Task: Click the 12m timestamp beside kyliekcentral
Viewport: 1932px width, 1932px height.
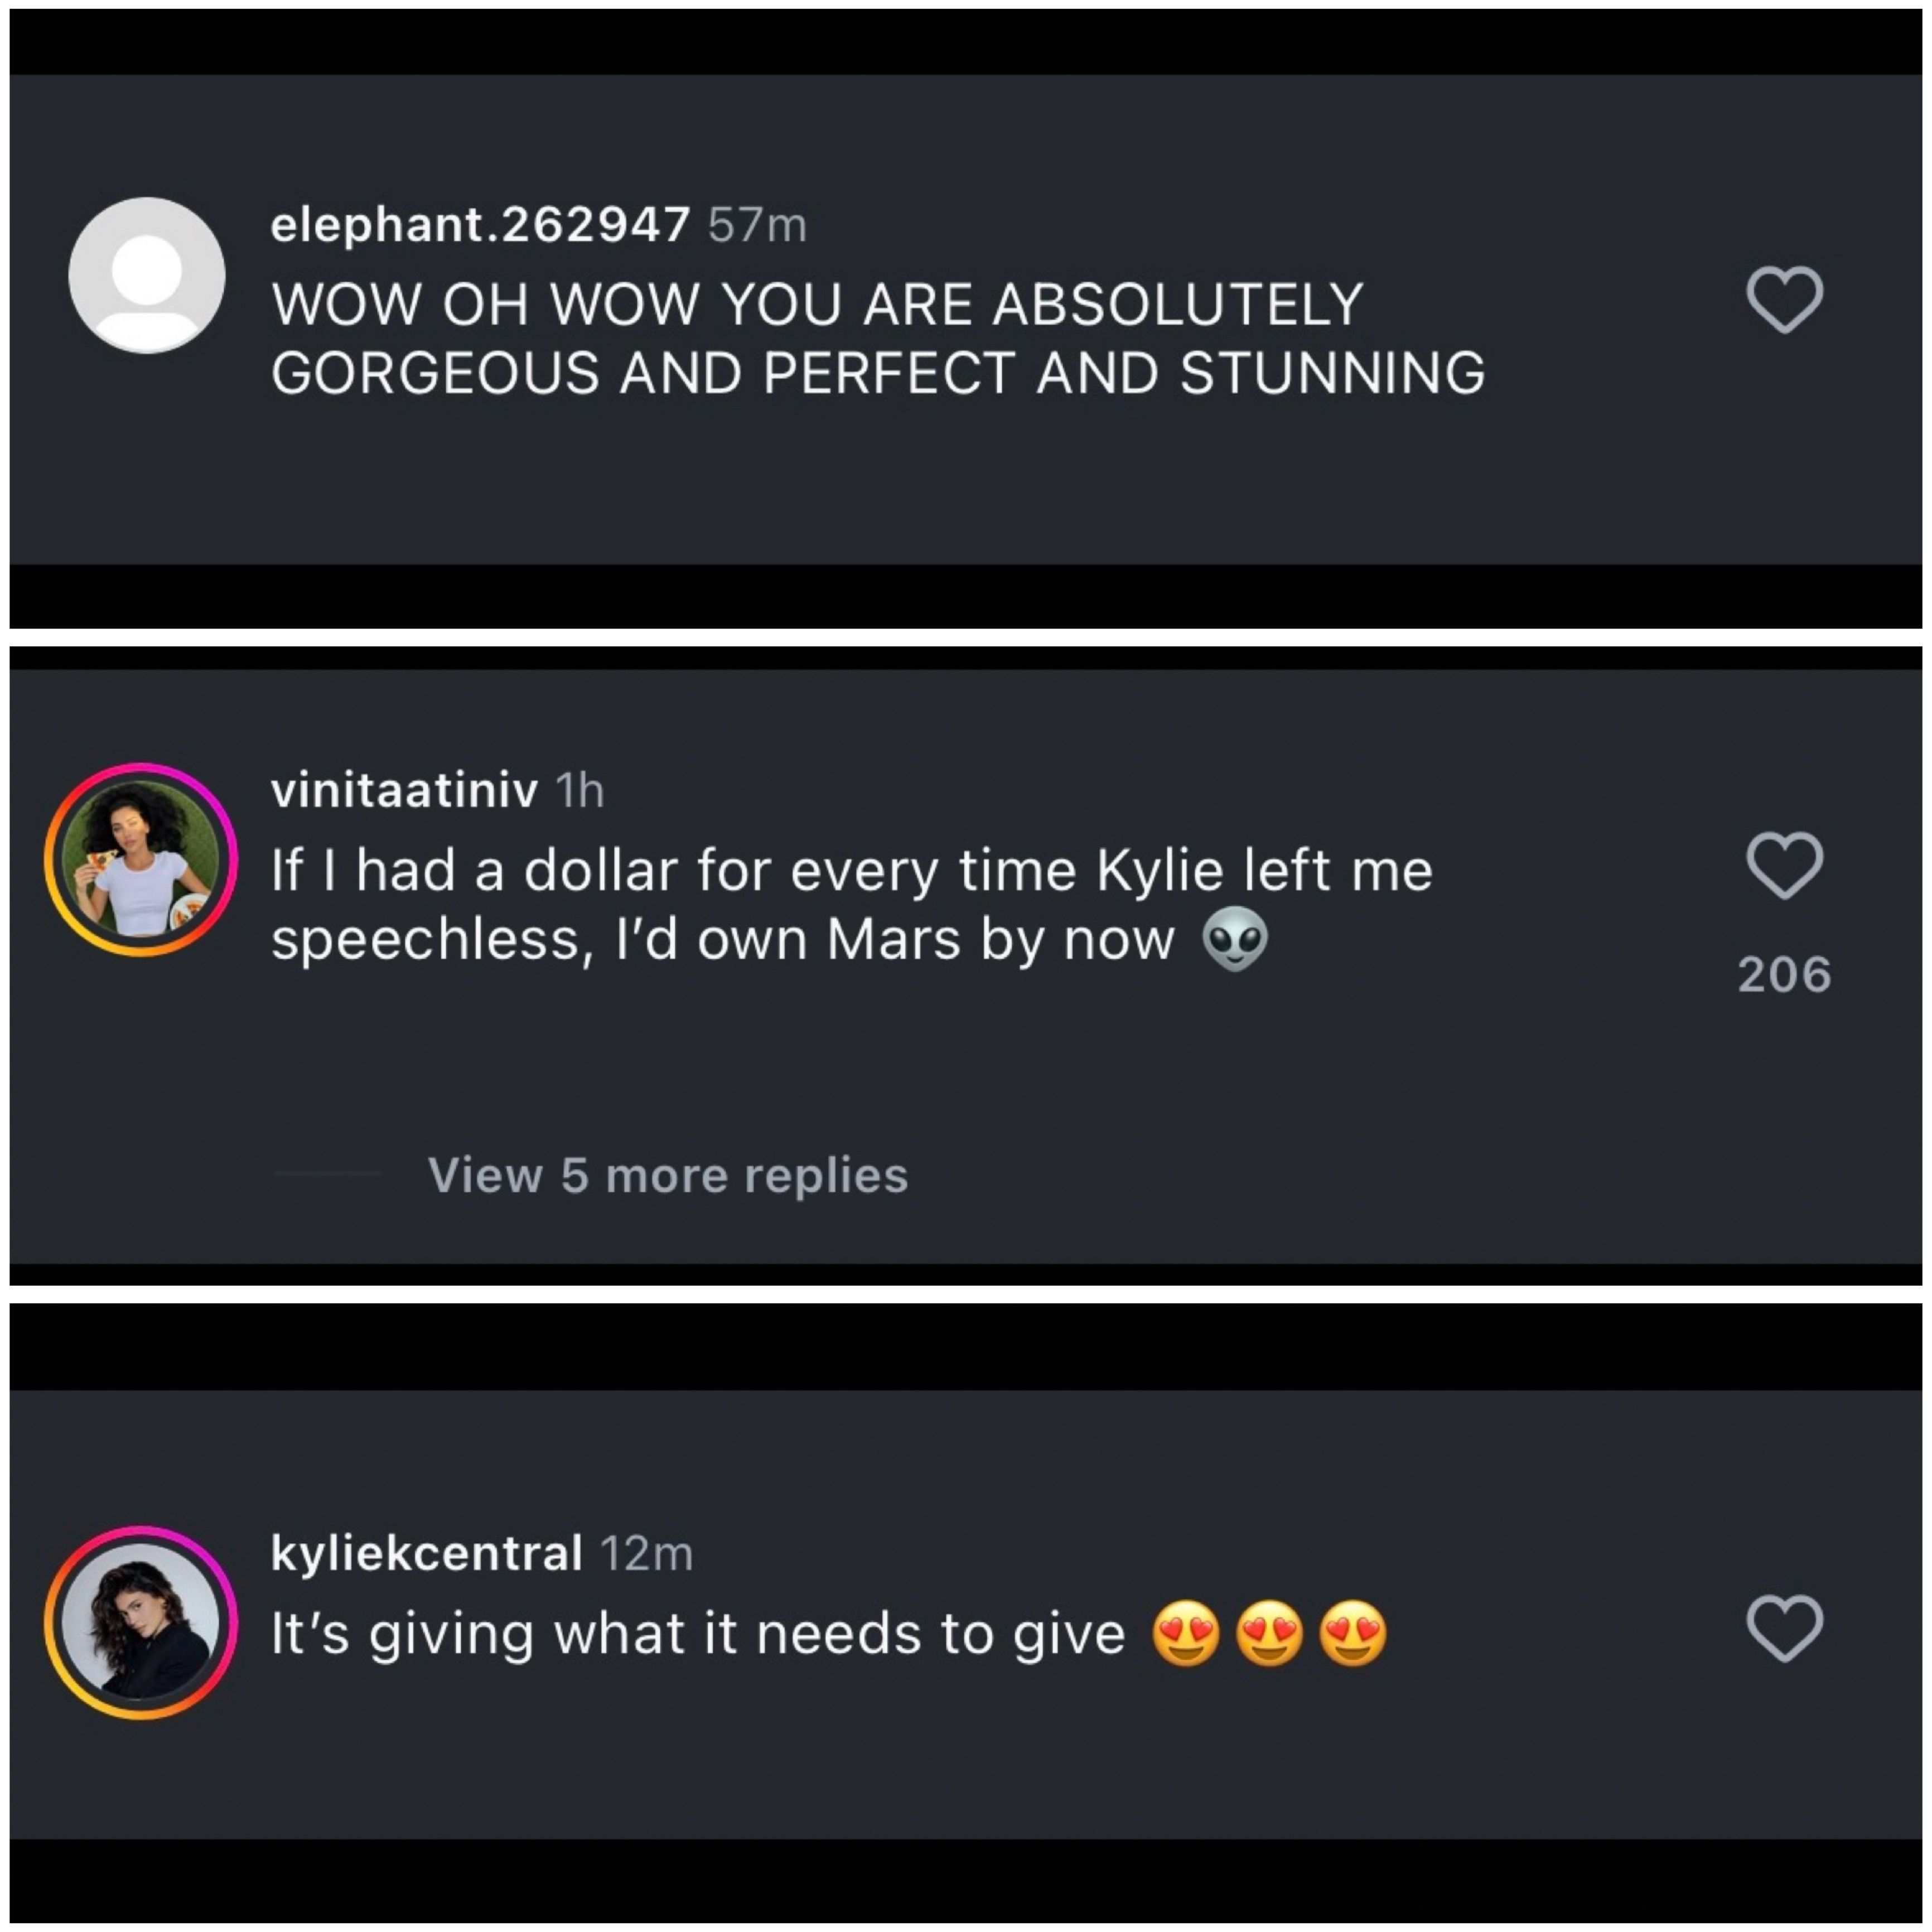Action: pos(646,1554)
